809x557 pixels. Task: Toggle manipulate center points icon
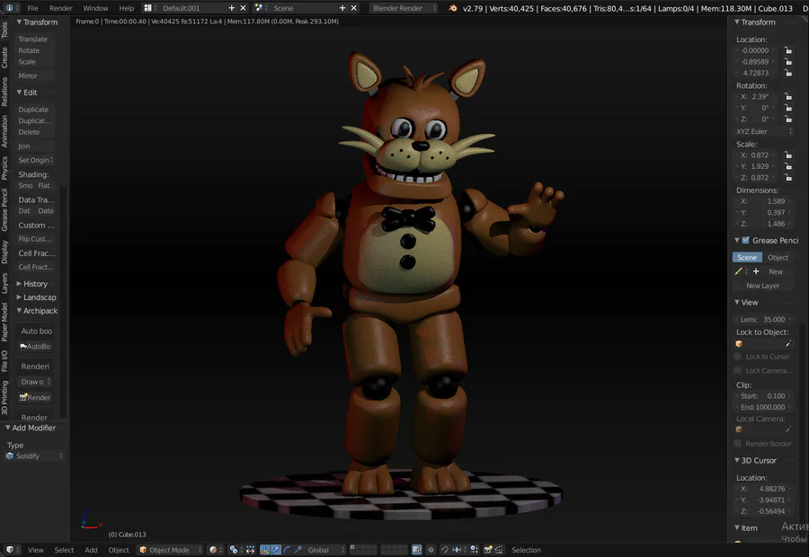(x=250, y=550)
